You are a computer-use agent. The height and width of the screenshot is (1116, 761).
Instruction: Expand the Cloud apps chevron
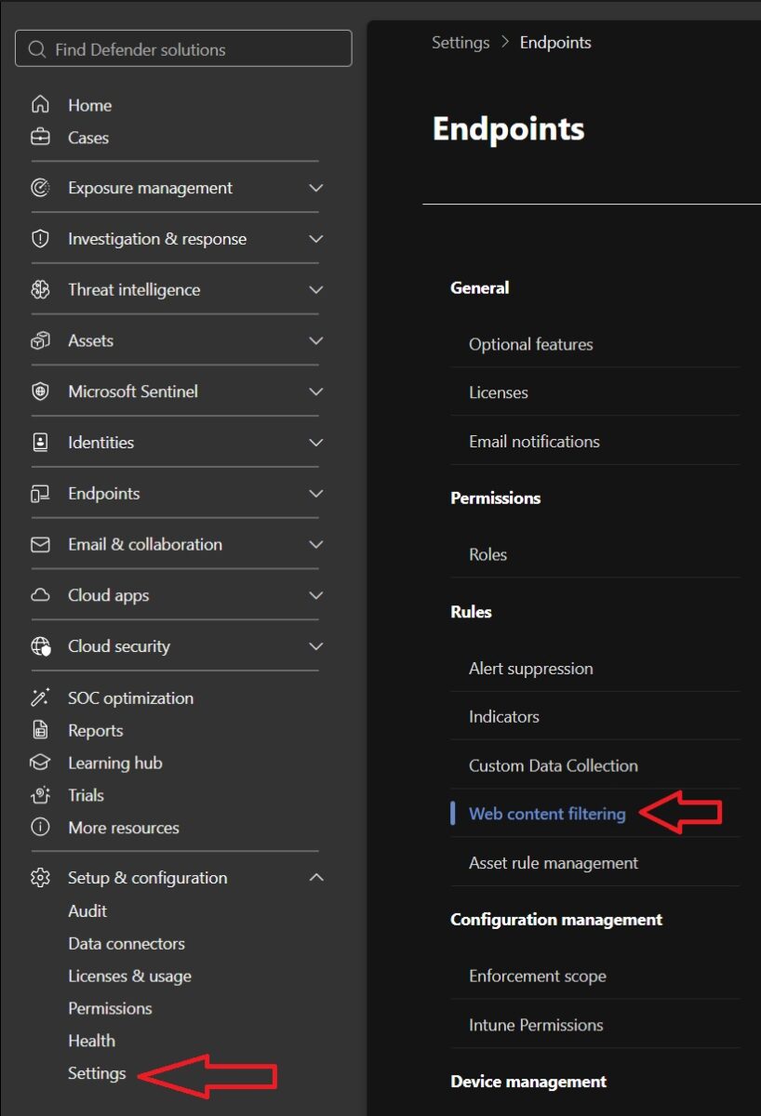(x=316, y=595)
